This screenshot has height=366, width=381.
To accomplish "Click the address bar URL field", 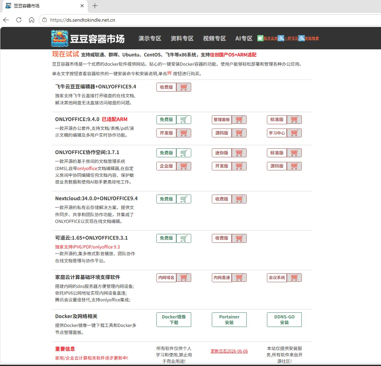I will point(210,20).
